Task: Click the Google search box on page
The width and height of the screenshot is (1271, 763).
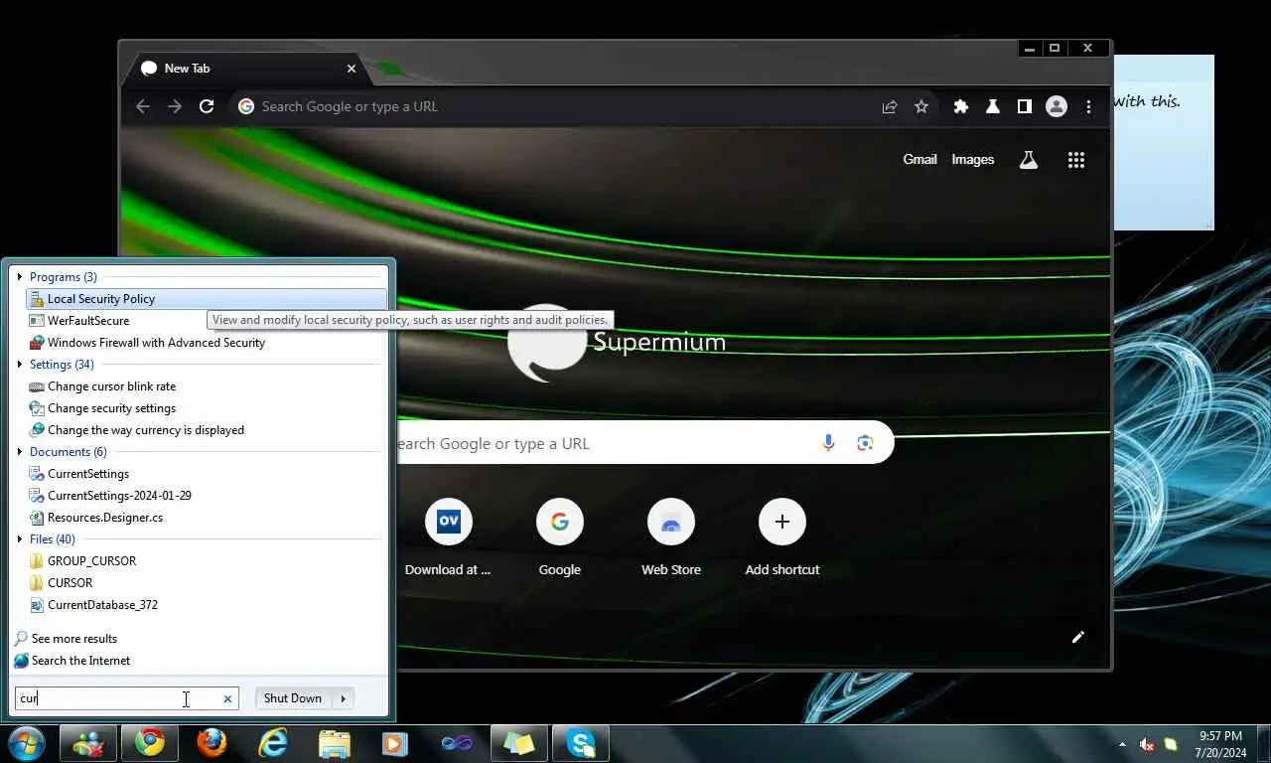Action: pyautogui.click(x=643, y=443)
